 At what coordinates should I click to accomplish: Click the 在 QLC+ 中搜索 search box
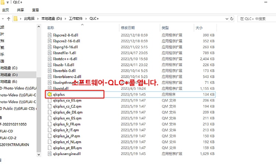[256, 19]
